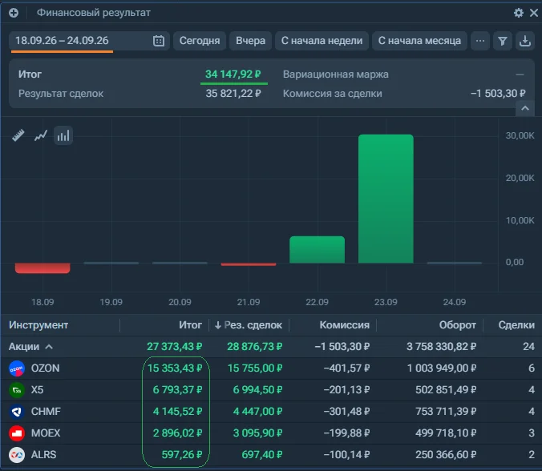Switch to line chart view
The height and width of the screenshot is (471, 542).
pos(40,135)
